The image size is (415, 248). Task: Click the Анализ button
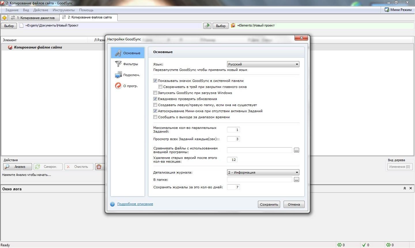coord(18,167)
